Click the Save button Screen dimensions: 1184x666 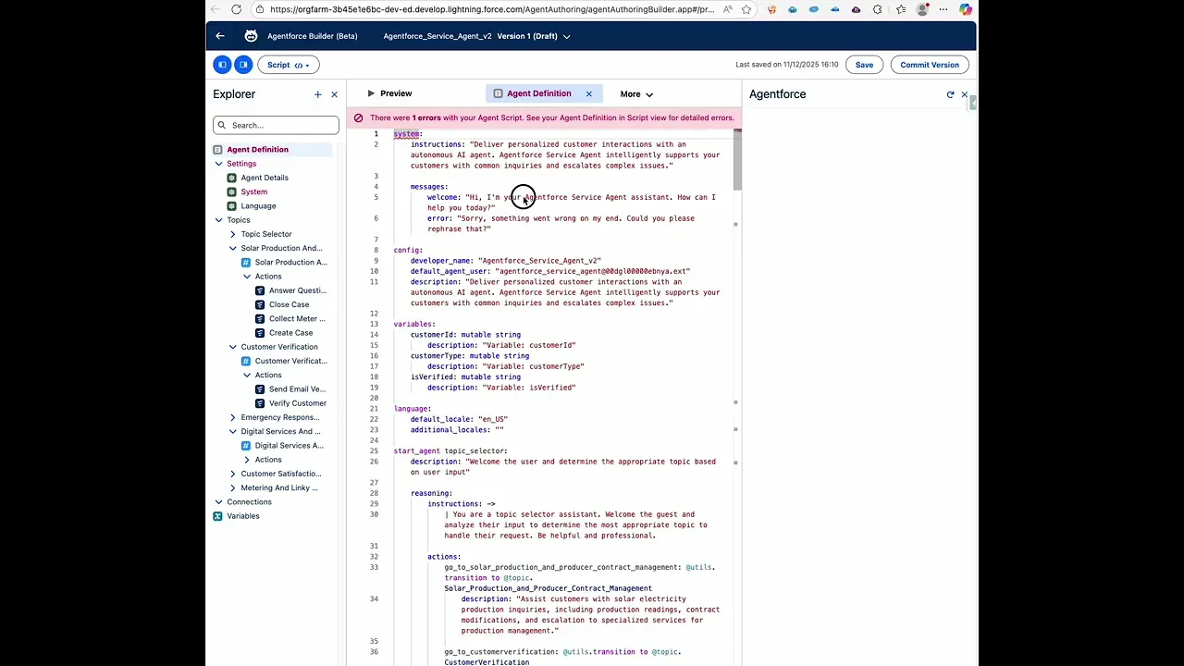(x=864, y=65)
